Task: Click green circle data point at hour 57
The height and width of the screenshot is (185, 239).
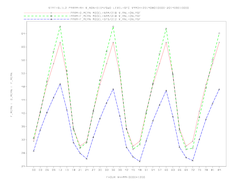Action: click(160, 54)
